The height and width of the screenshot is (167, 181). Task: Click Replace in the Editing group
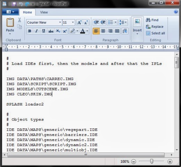[155, 26]
